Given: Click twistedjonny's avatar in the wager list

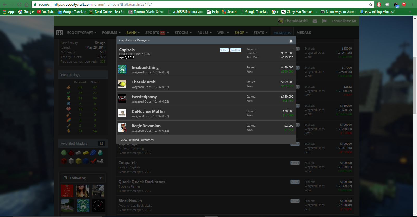Looking at the screenshot, I should click(x=122, y=98).
